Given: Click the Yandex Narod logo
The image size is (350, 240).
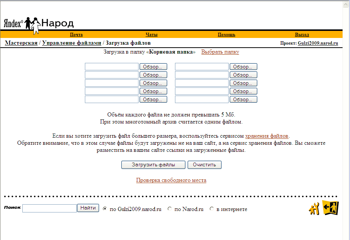Looking at the screenshot, I should click(x=39, y=25).
